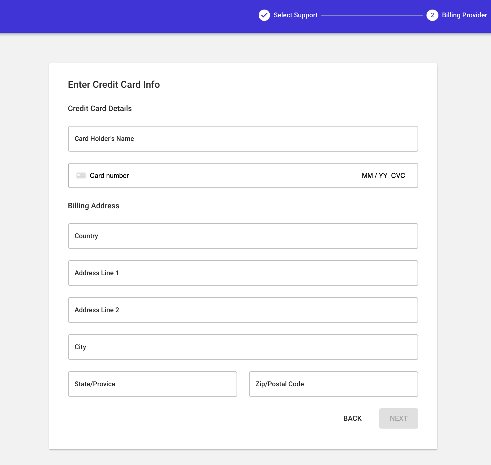Select the State/Provice field

tap(152, 384)
